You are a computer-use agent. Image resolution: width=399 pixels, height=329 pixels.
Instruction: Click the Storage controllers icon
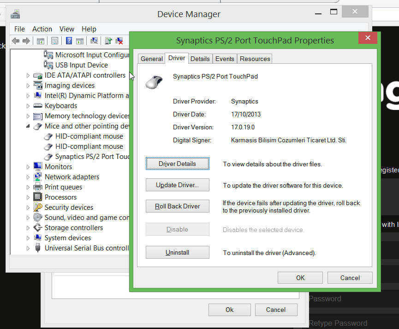[x=38, y=227]
